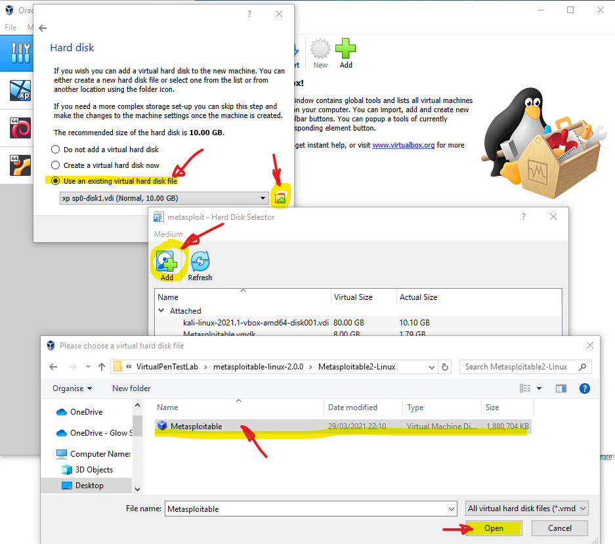Select kali-linux-2021.1-vbox-amd64-disk001.vdi row

[358, 323]
